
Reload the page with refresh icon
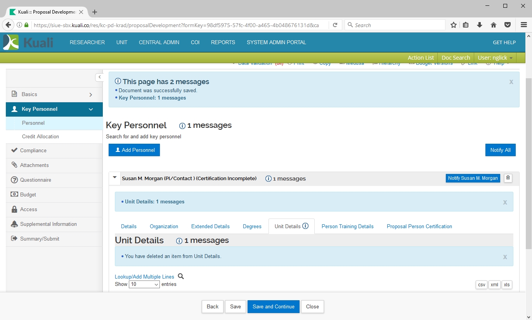(335, 25)
